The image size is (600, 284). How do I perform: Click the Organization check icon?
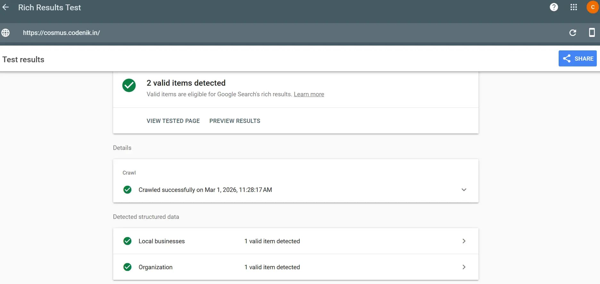point(127,267)
